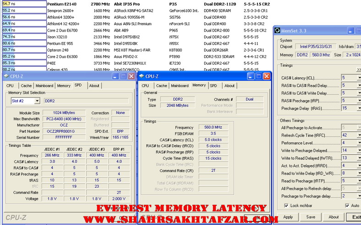Open the Slot #2 memory slot dropdown
This screenshot has height=225, width=361.
point(37,101)
